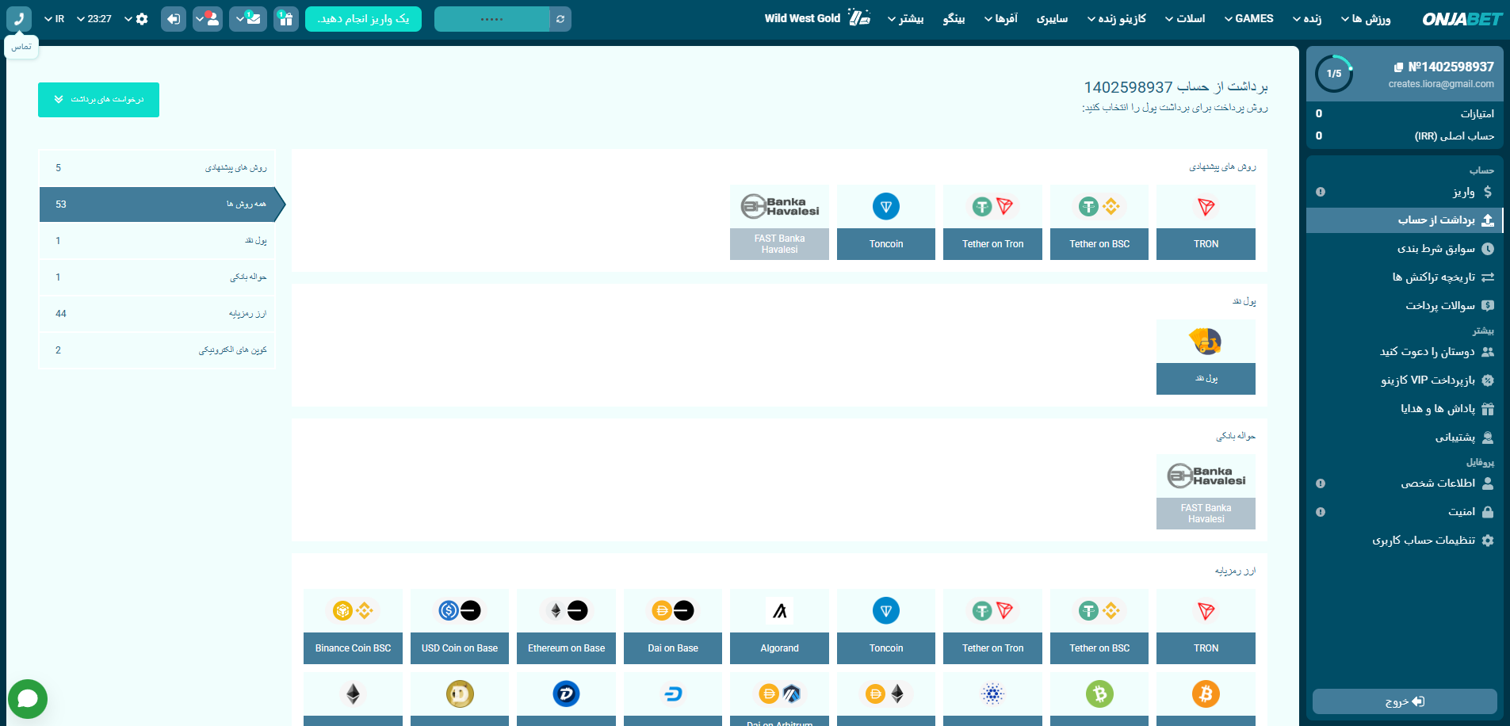Filter by ارز رمزپایه category with 44 methods
This screenshot has height=726, width=1510.
pyautogui.click(x=158, y=314)
